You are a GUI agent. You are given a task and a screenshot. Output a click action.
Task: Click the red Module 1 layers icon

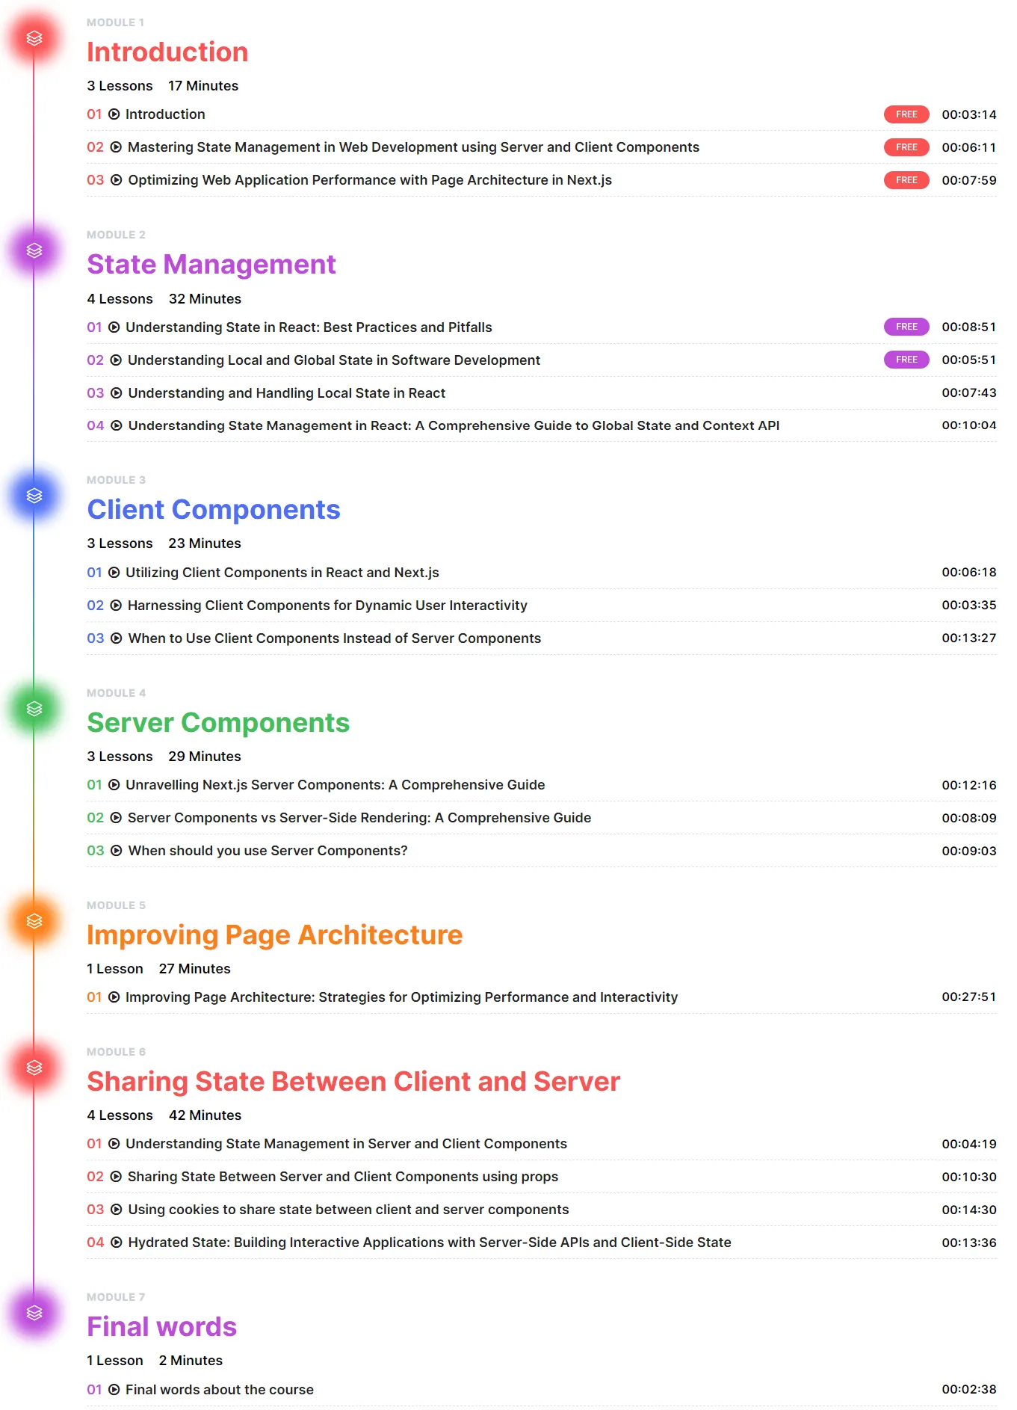click(34, 38)
